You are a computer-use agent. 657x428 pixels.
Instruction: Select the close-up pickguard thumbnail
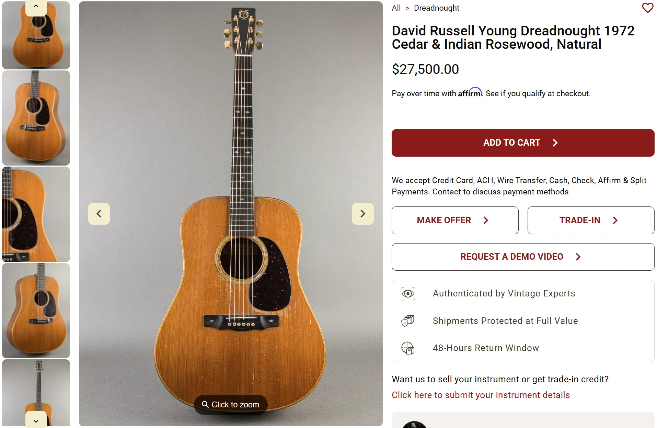tap(36, 214)
